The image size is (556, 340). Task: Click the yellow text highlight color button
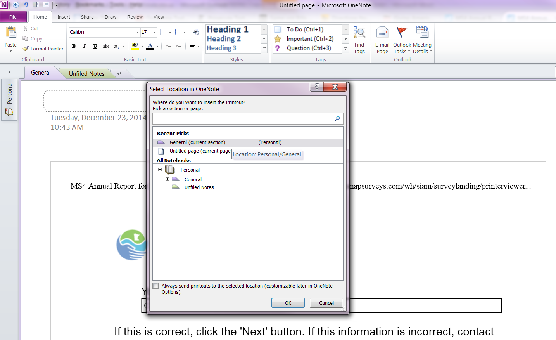click(135, 46)
